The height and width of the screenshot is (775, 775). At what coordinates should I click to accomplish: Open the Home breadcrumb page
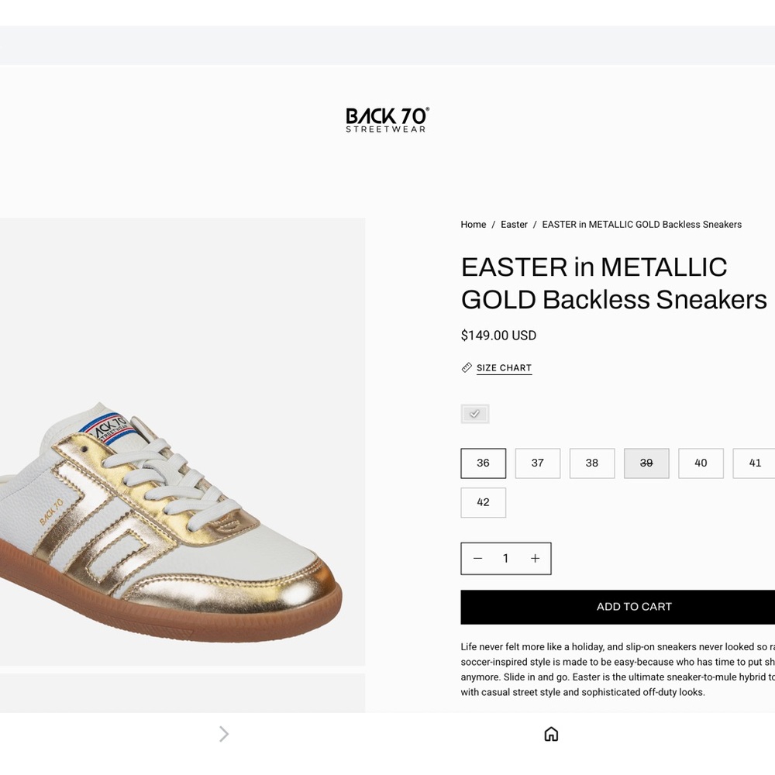473,224
